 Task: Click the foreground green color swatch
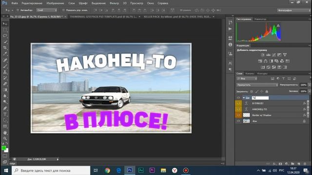pos(3,148)
